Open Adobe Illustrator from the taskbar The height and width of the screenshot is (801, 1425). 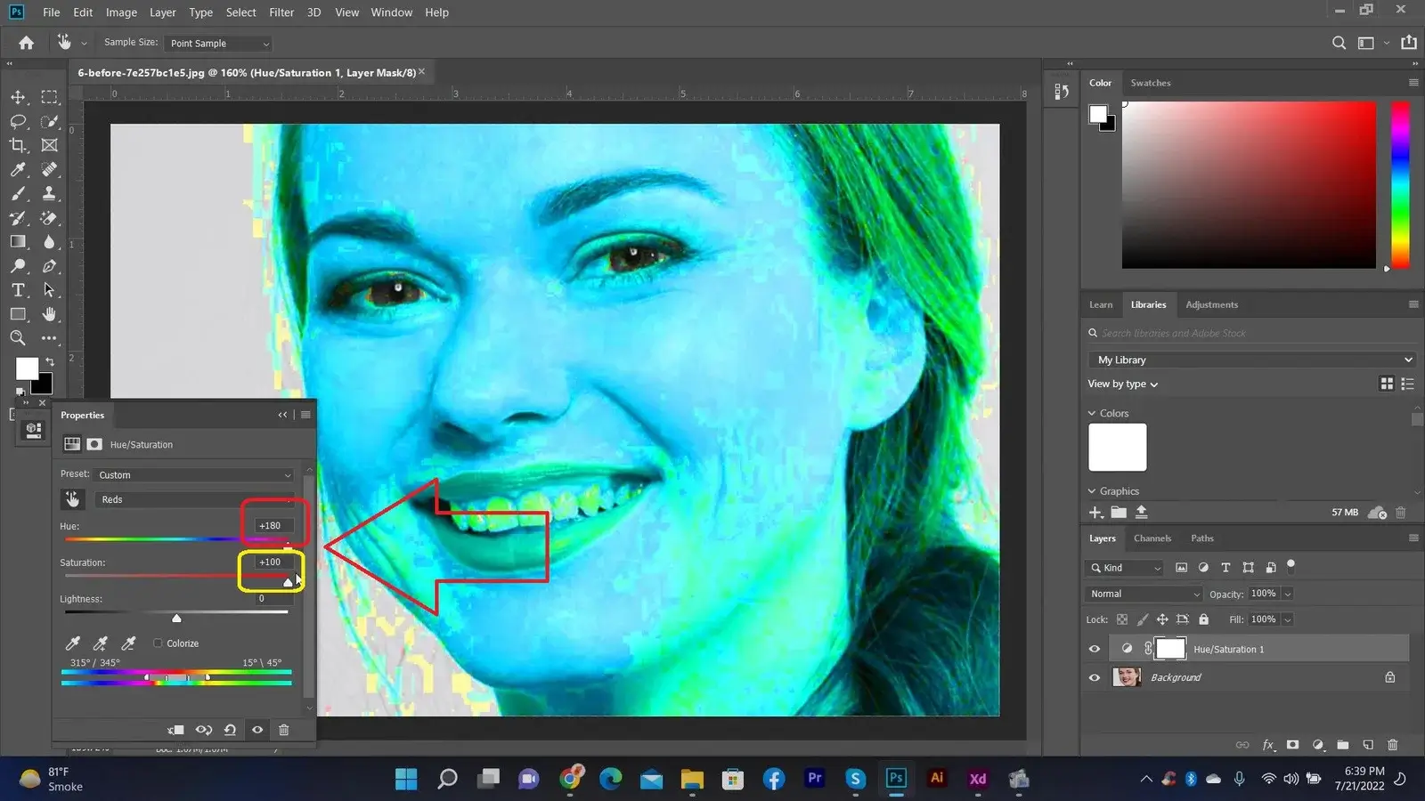(x=937, y=779)
